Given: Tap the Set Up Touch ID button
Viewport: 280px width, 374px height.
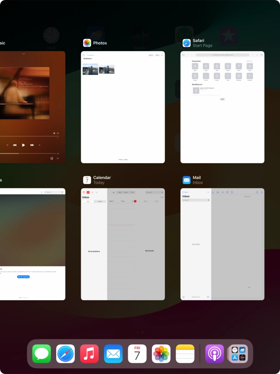Looking at the screenshot, I should 23,277.
